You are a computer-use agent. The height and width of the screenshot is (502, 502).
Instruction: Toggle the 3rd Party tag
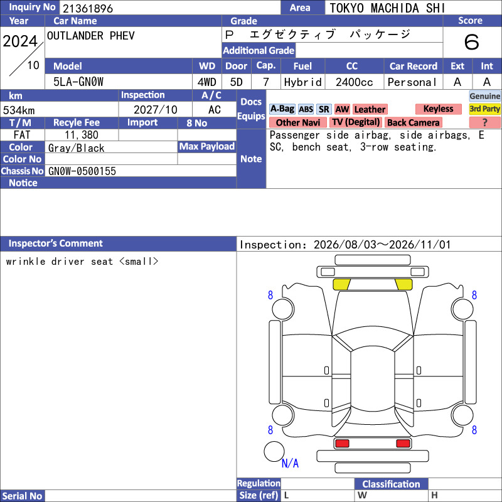tap(484, 109)
